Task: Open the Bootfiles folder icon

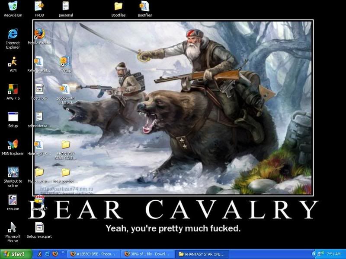Action: 119,6
